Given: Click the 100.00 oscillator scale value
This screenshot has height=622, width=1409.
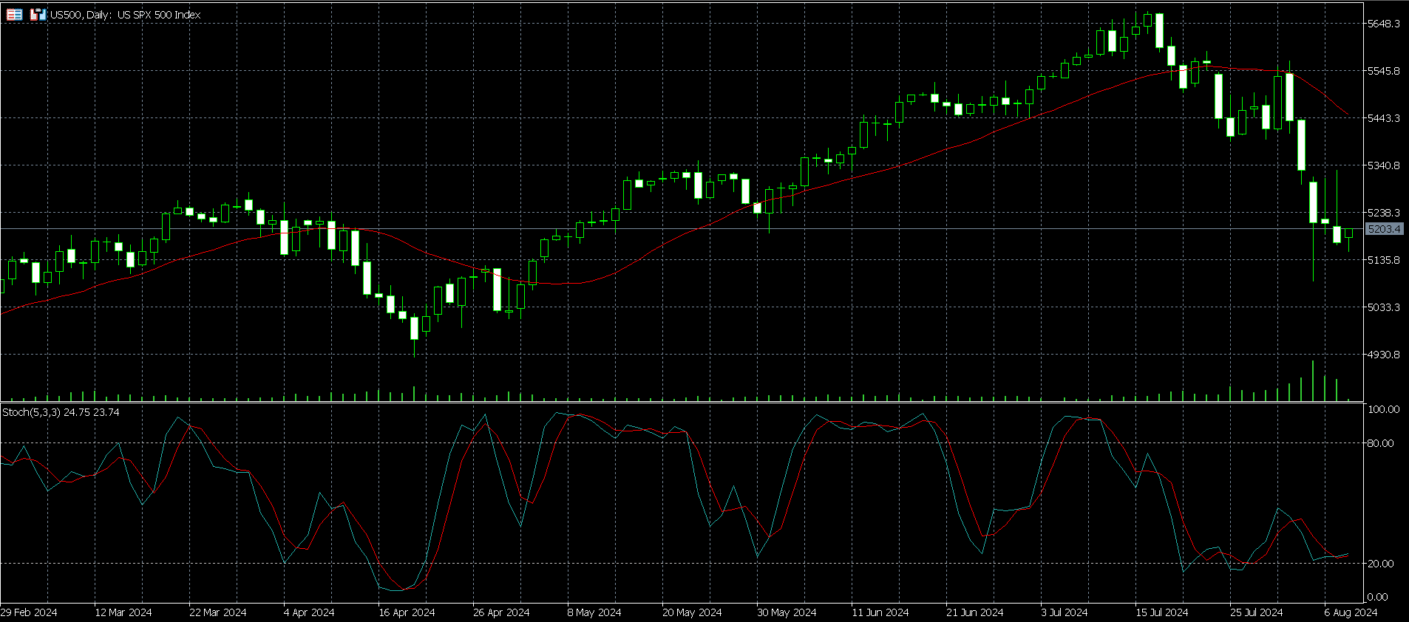Looking at the screenshot, I should 1382,409.
